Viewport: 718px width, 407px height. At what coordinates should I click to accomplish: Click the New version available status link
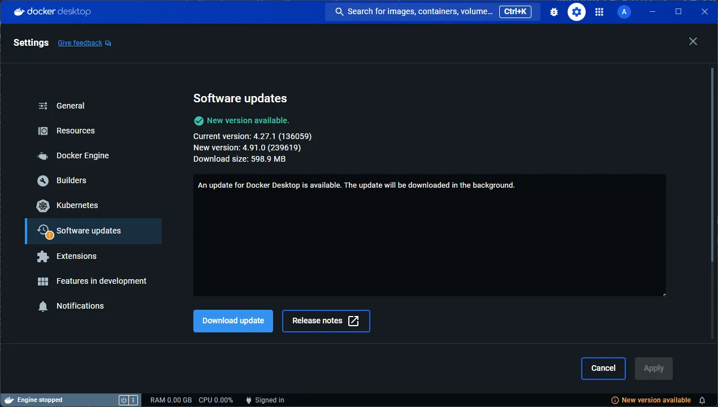(x=656, y=400)
